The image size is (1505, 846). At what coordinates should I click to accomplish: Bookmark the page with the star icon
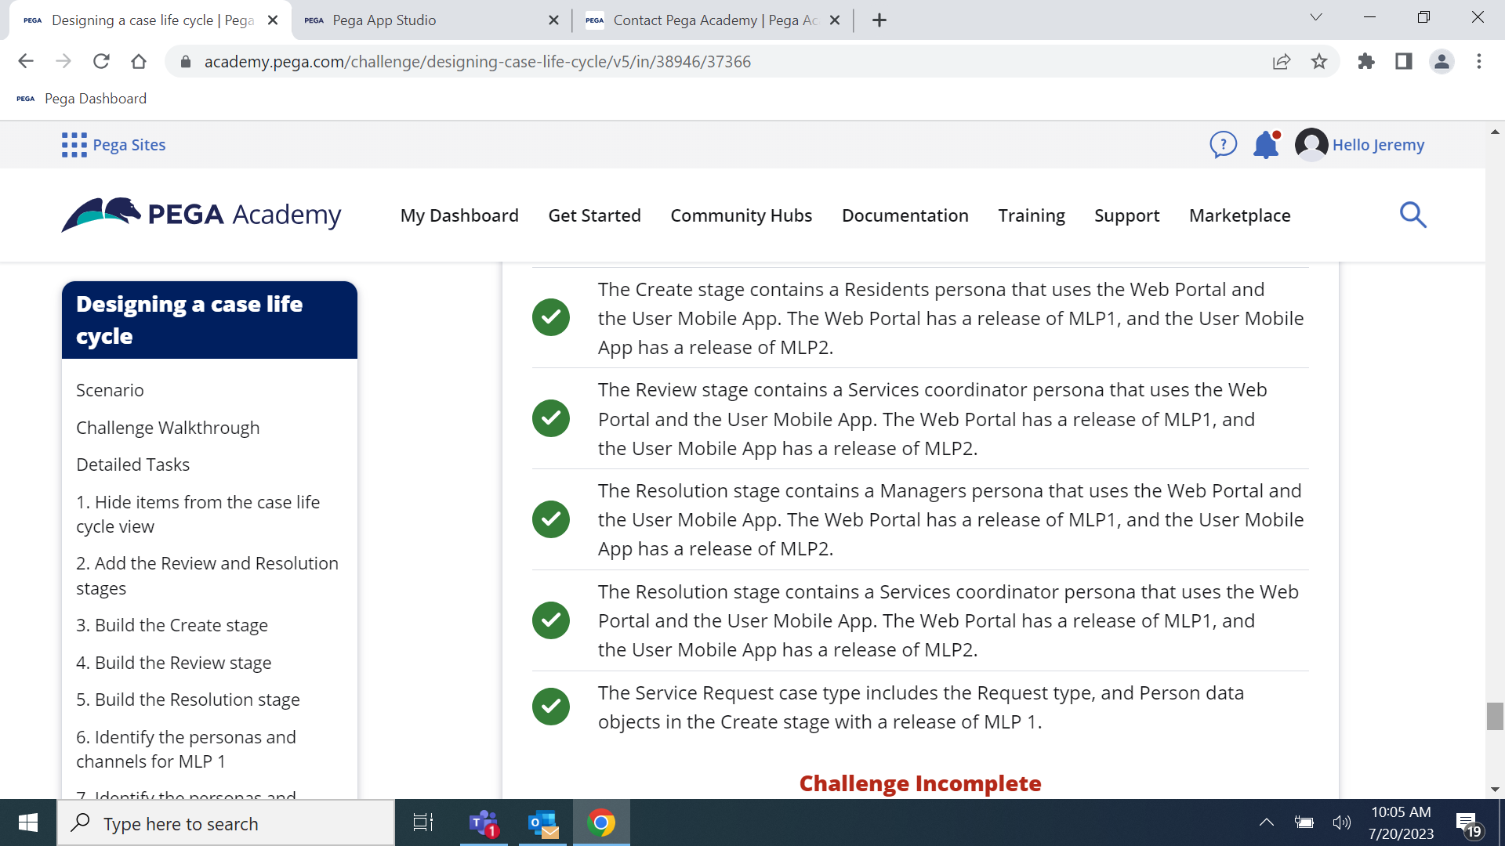pyautogui.click(x=1320, y=61)
